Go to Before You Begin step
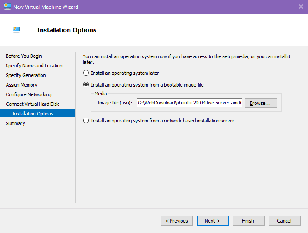 coord(24,56)
